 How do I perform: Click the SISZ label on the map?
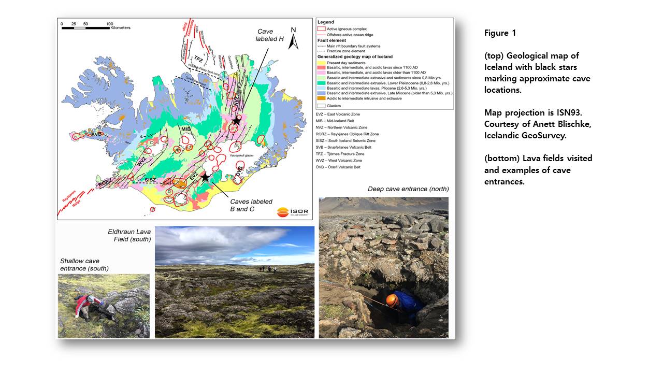click(150, 180)
